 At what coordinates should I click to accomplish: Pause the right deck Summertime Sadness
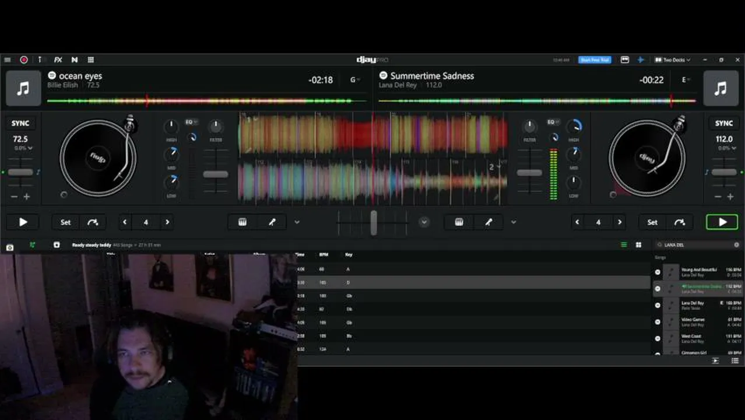coord(722,222)
